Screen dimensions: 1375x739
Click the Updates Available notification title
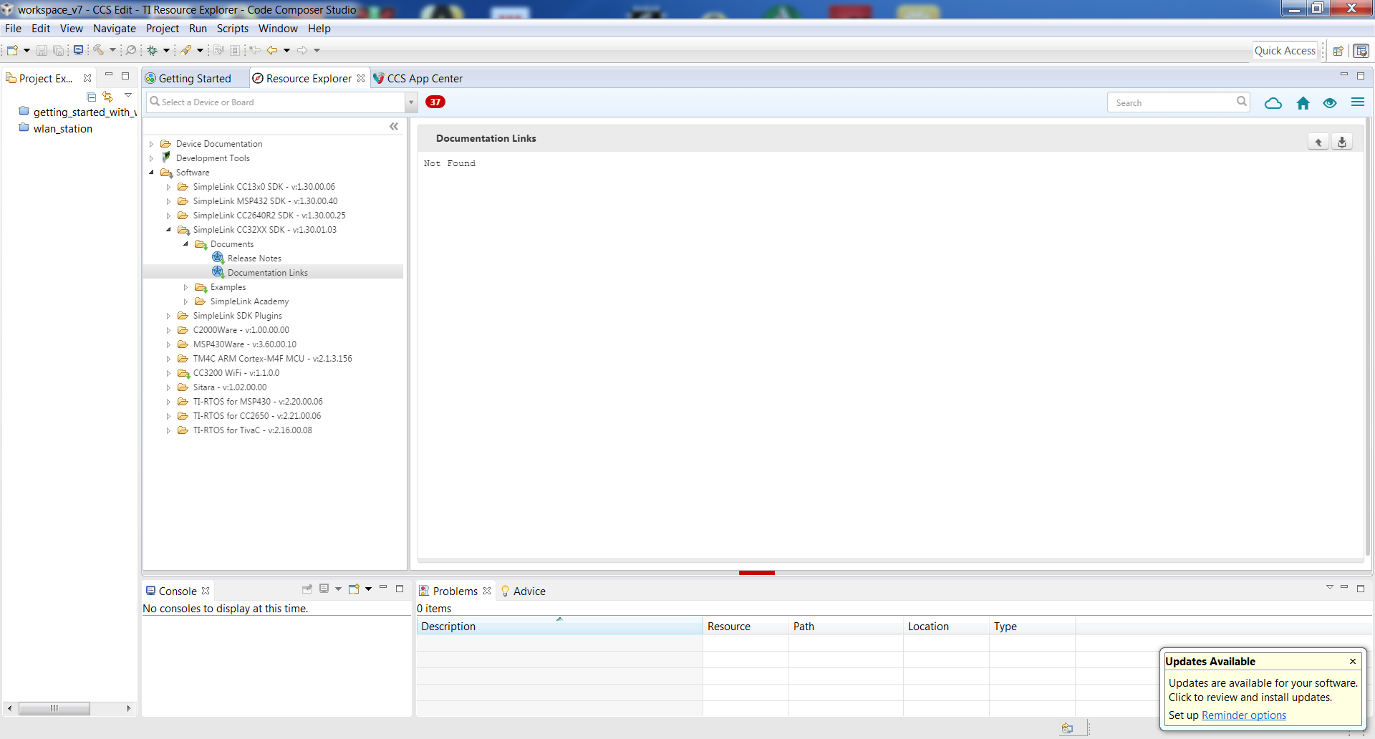(1210, 662)
